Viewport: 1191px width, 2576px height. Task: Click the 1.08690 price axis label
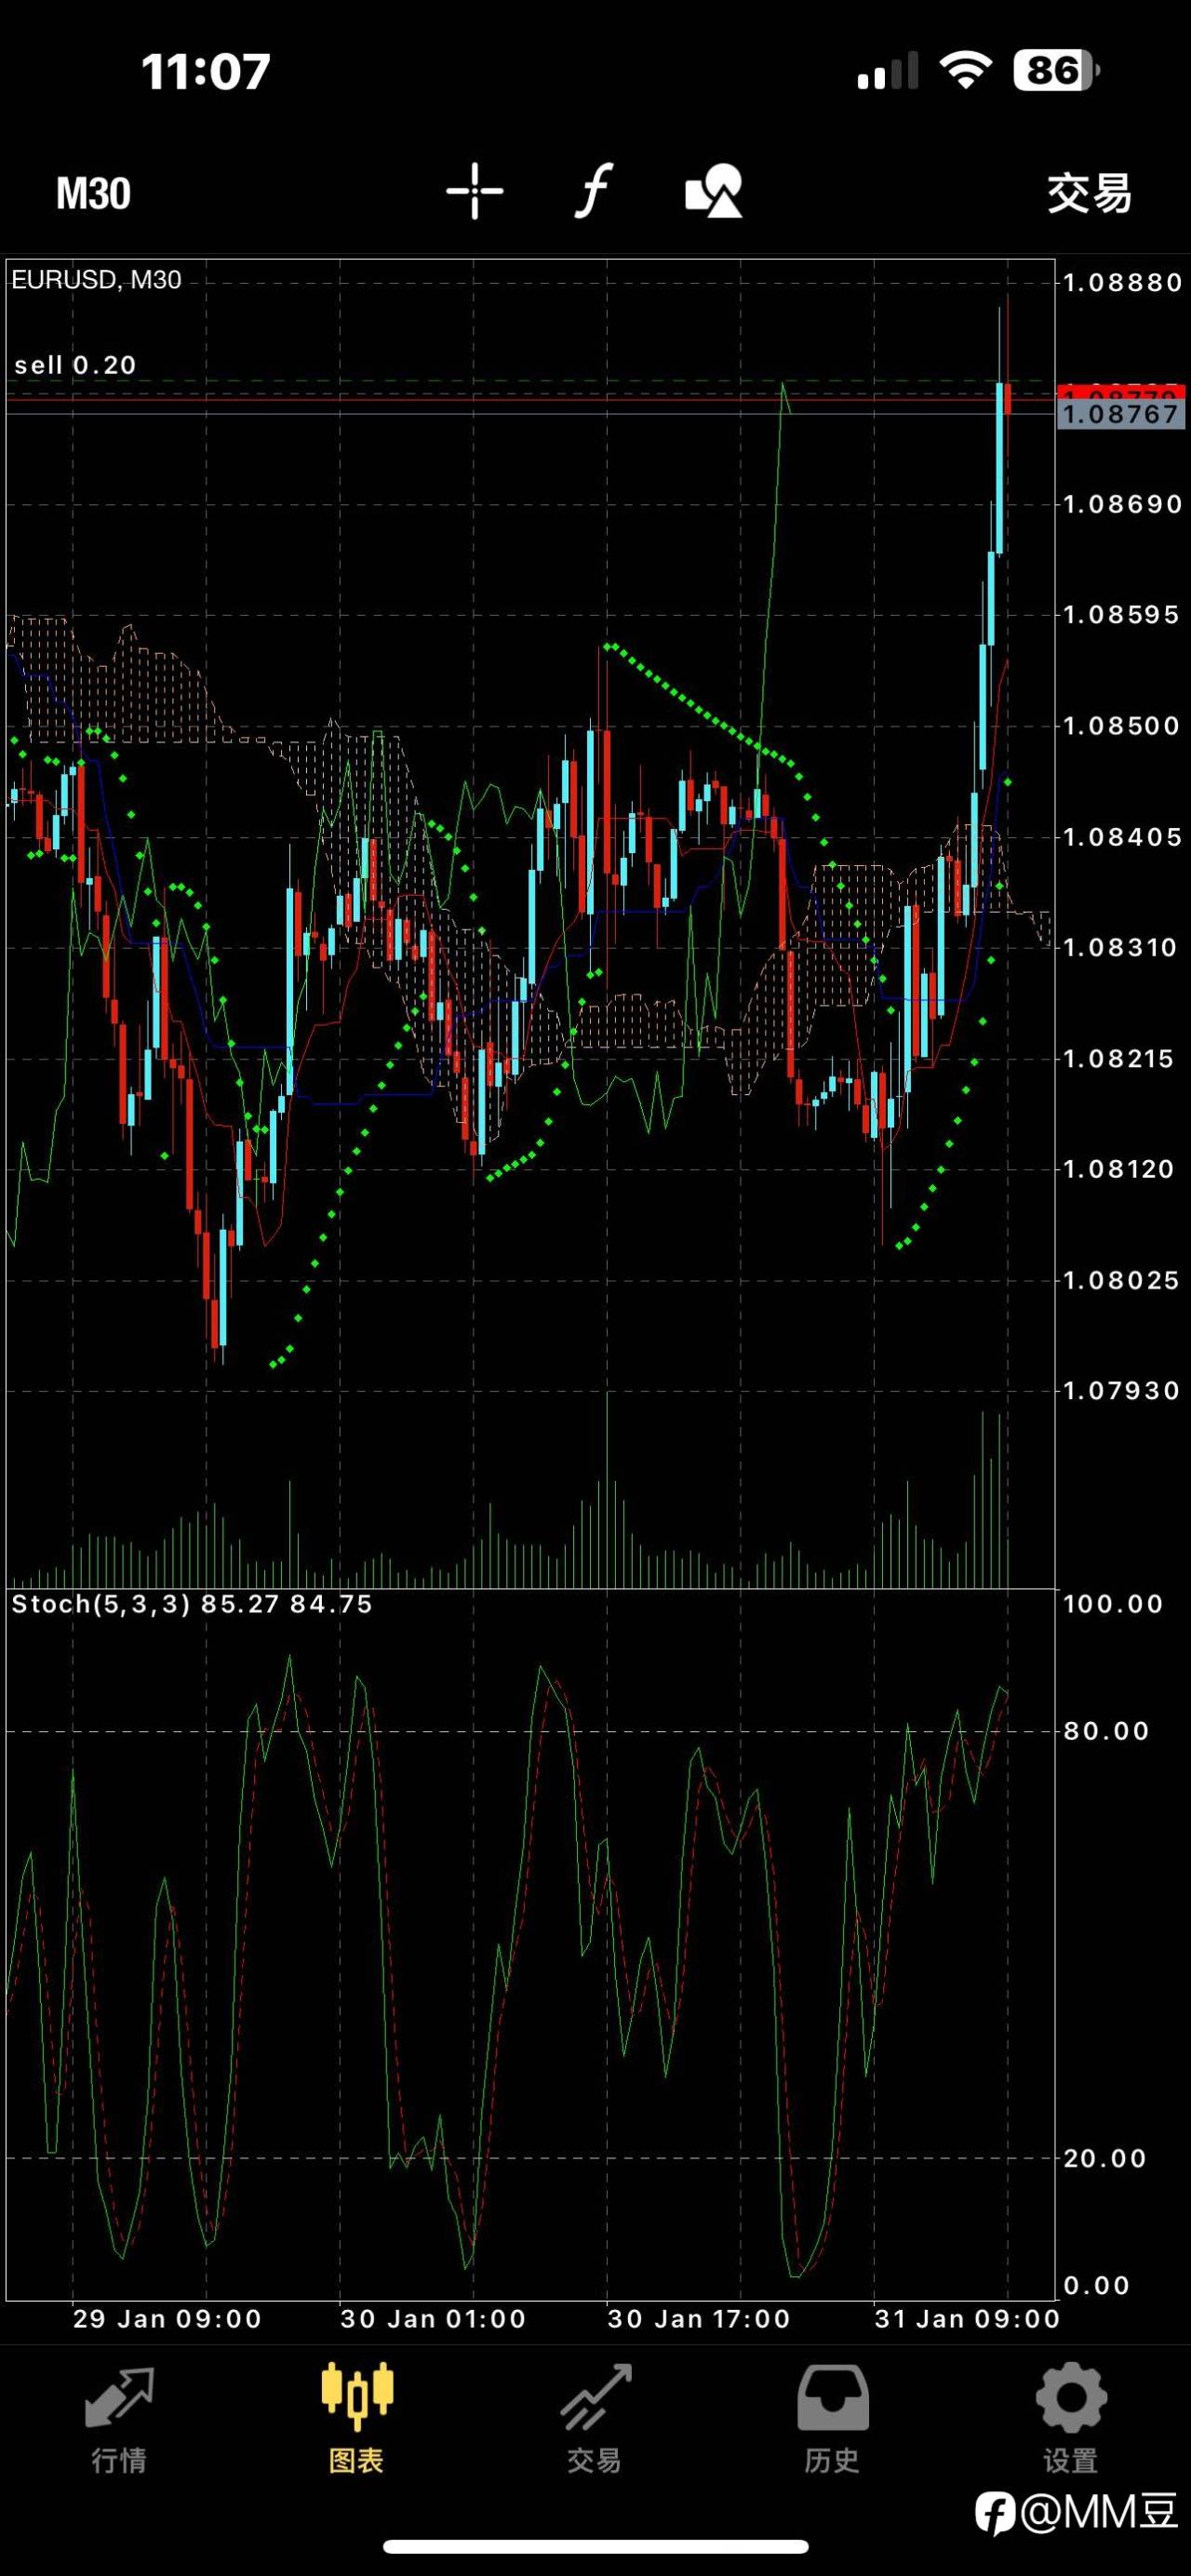point(1122,504)
